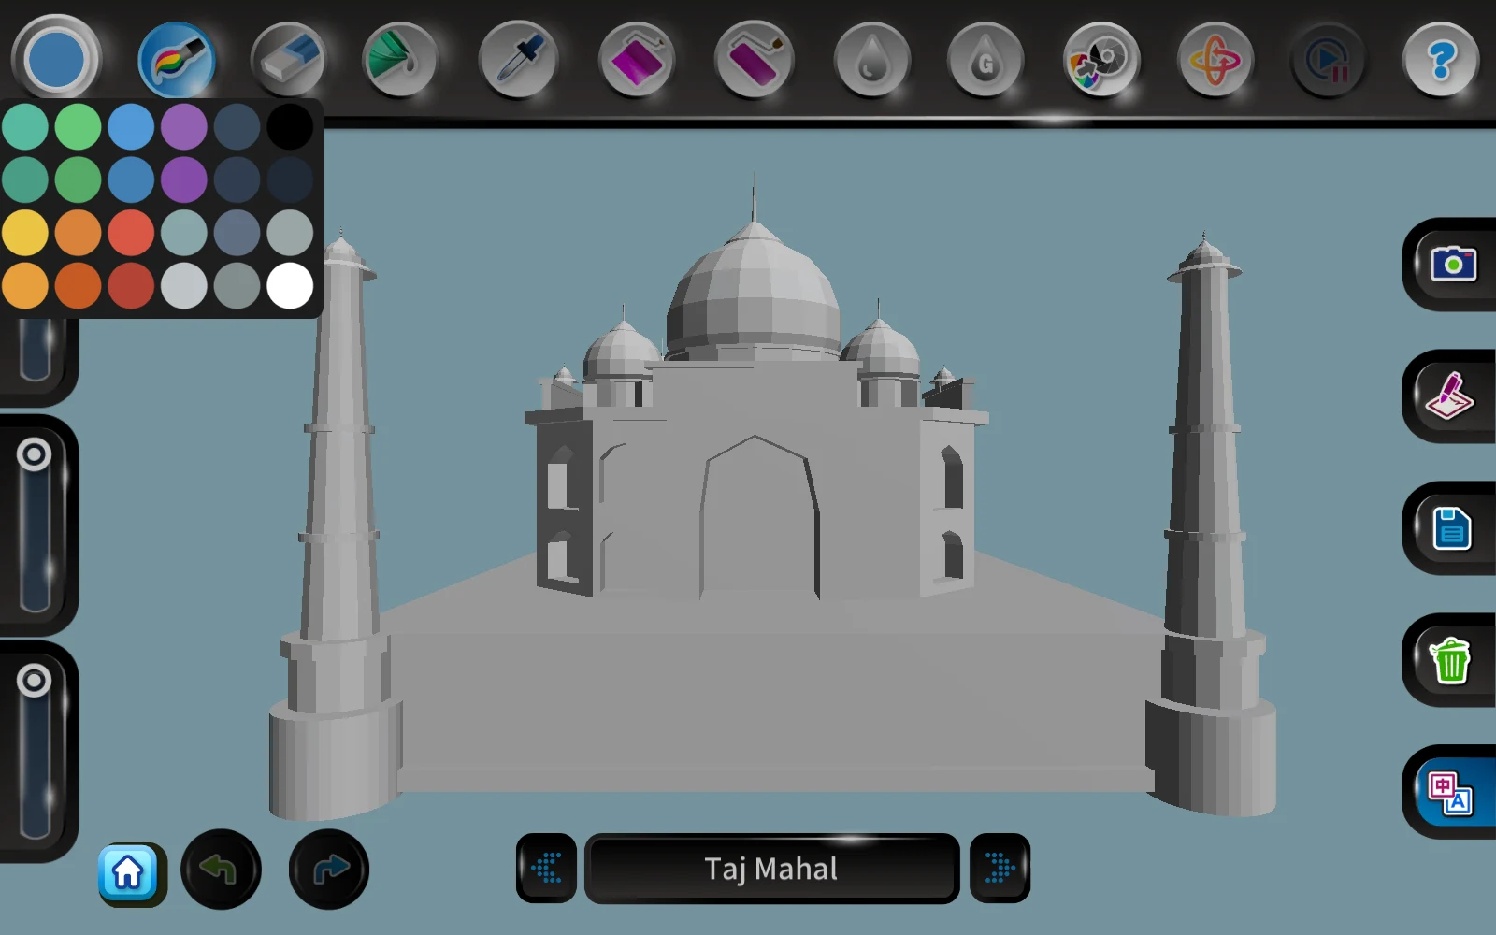The height and width of the screenshot is (935, 1496).
Task: Pick the bottom-row burnt orange swatch
Action: (x=78, y=285)
